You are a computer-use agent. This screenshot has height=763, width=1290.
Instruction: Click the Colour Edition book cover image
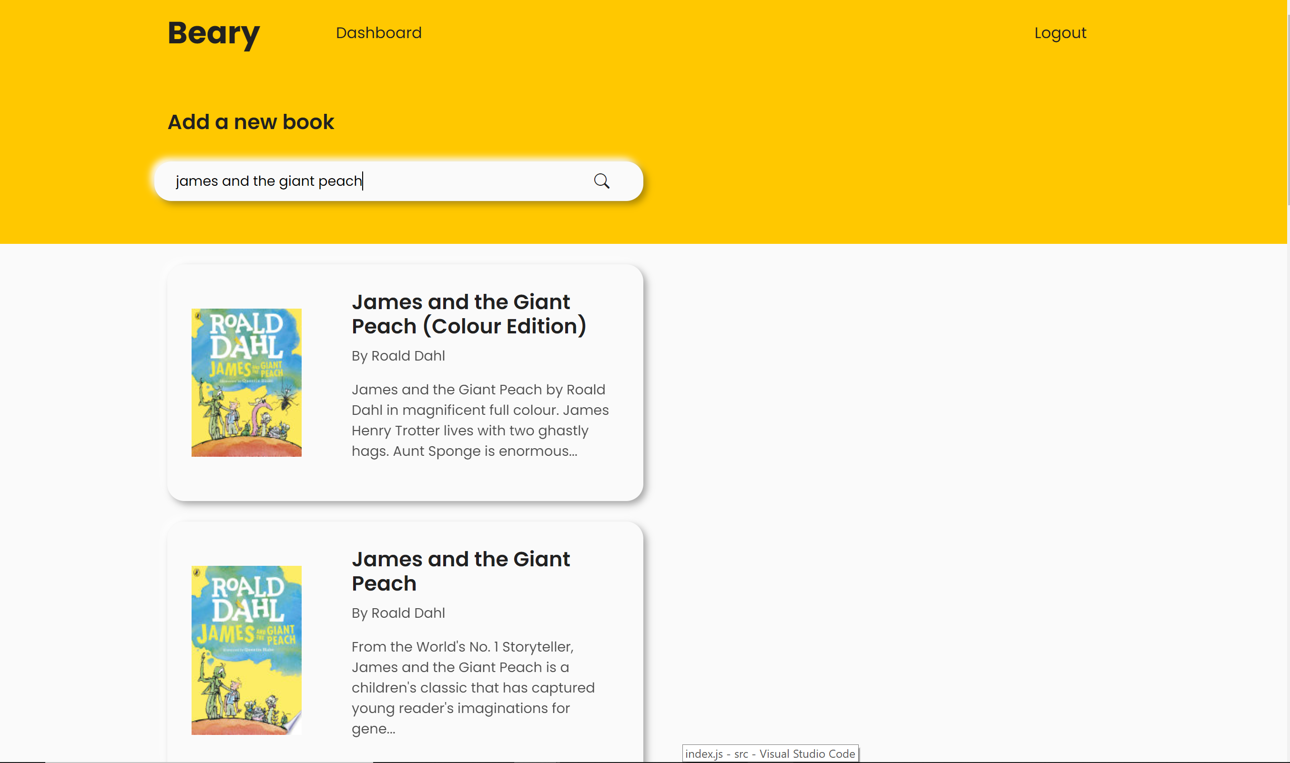[246, 382]
